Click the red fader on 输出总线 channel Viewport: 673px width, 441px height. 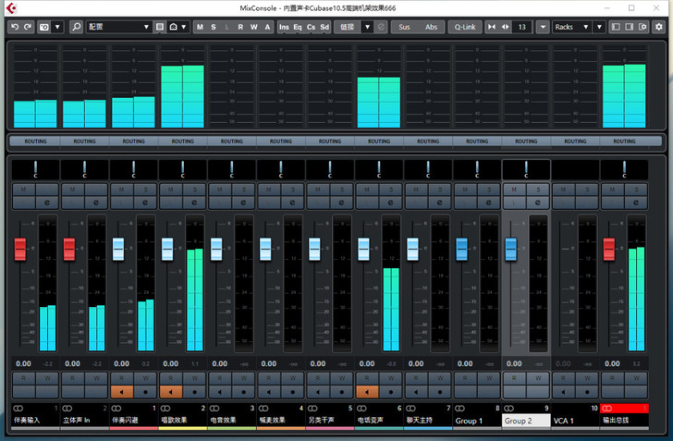(609, 249)
